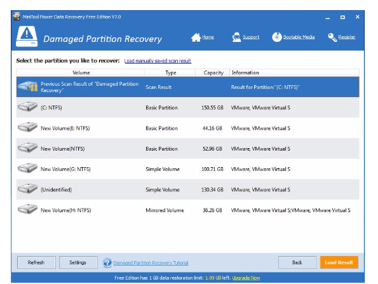378x284 pixels.
Task: Click the drive icon for New Volume(E: NTFS)
Action: [x=27, y=127]
